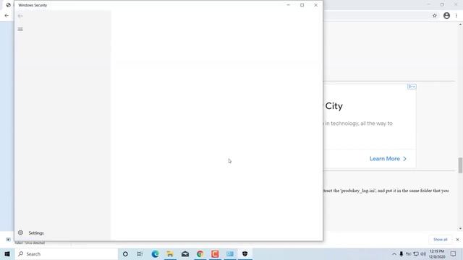
Task: Click the Learn More ad link in Chrome
Action: click(388, 159)
